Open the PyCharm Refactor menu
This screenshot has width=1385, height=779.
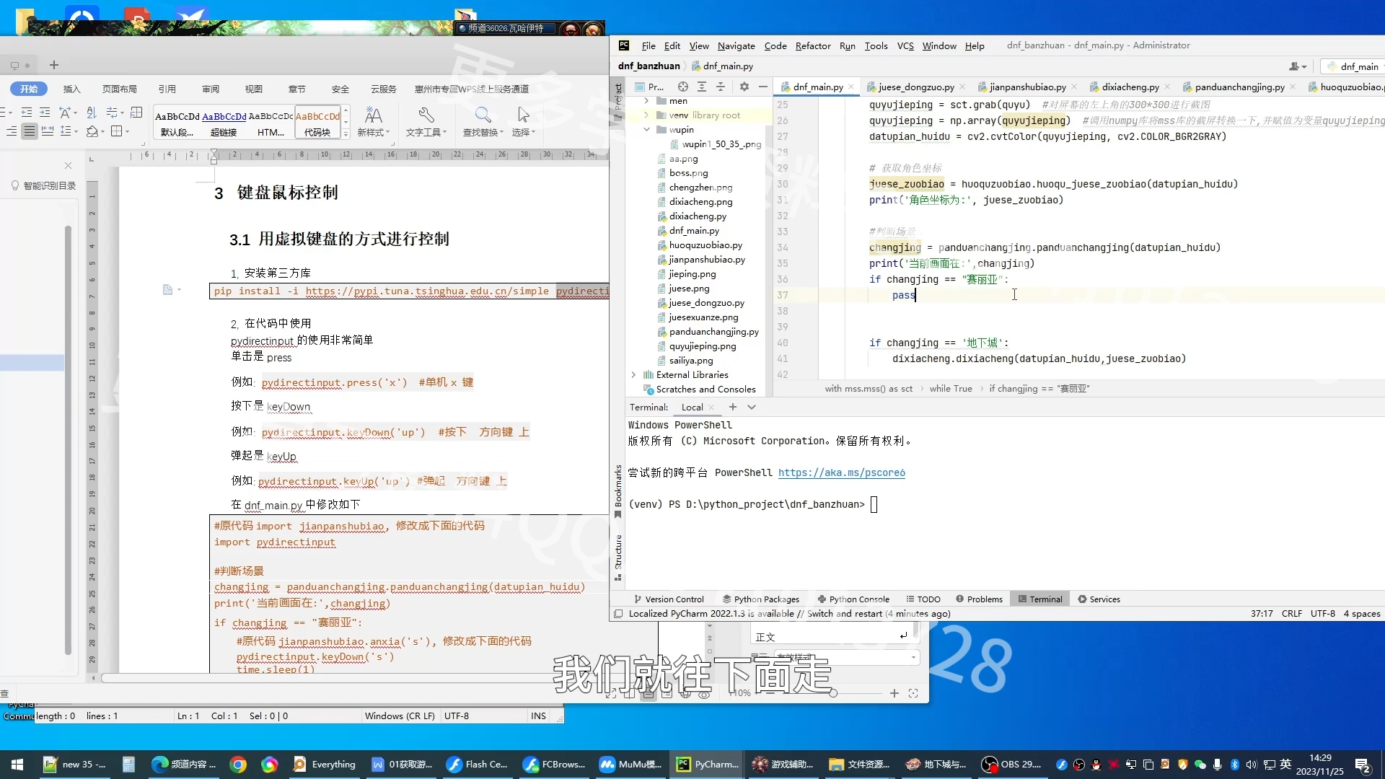pos(813,45)
